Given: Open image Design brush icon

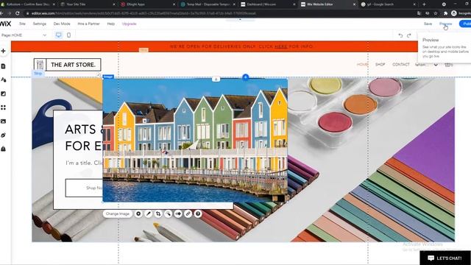Looking at the screenshot, I should pos(148,213).
